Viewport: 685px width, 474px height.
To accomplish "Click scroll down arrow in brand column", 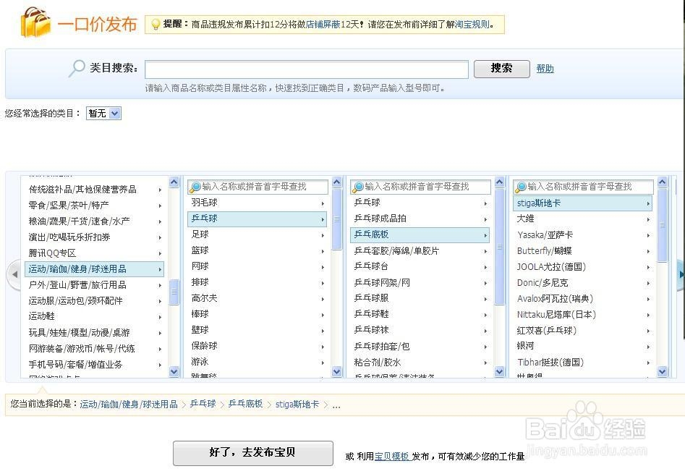I will [x=663, y=371].
